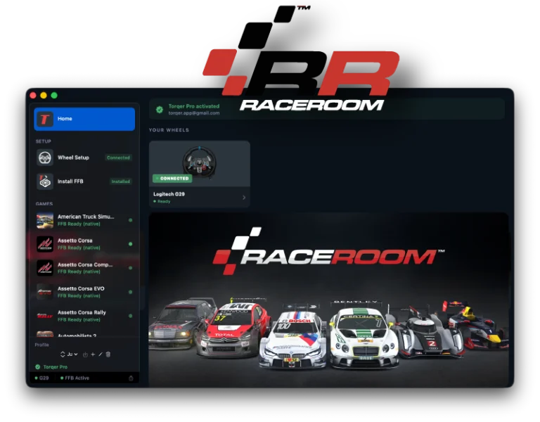Delete profile with the trash icon
The width and height of the screenshot is (540, 422).
[x=108, y=354]
